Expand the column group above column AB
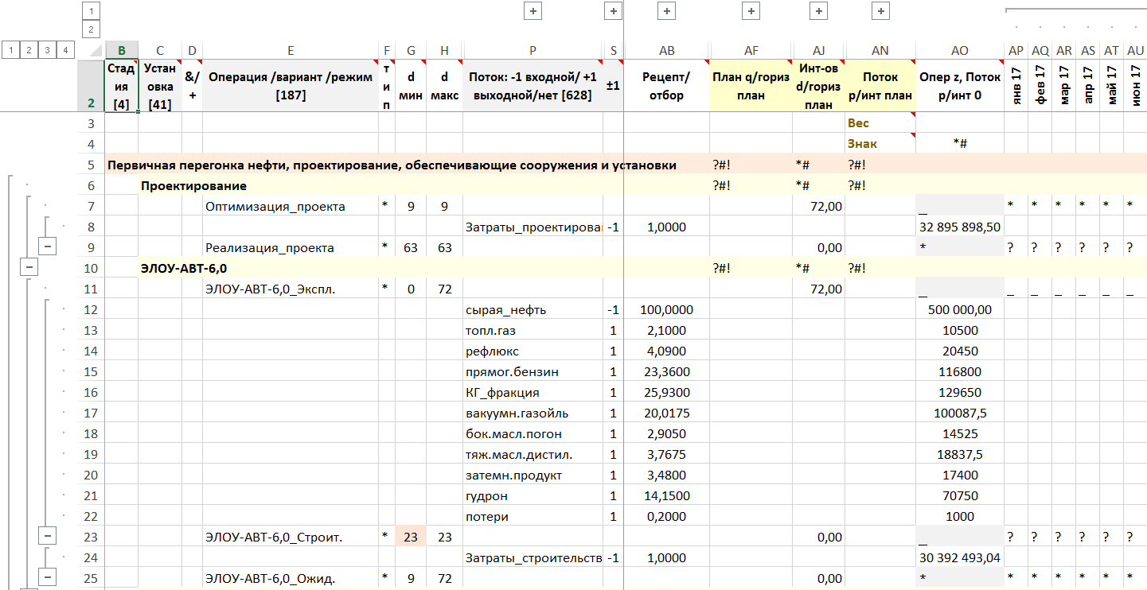The image size is (1147, 590). pyautogui.click(x=667, y=11)
